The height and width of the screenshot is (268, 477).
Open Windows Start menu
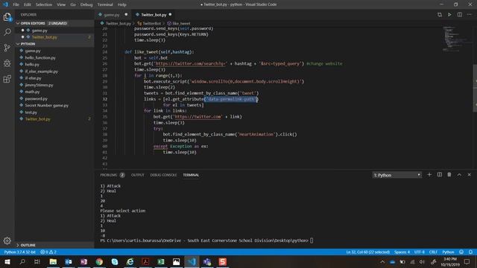click(7, 261)
